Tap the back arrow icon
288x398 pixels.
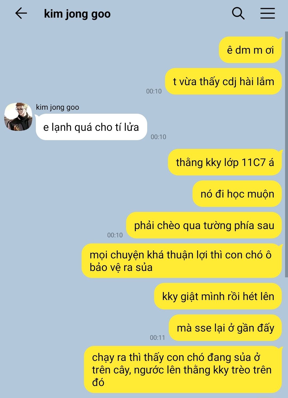click(21, 13)
